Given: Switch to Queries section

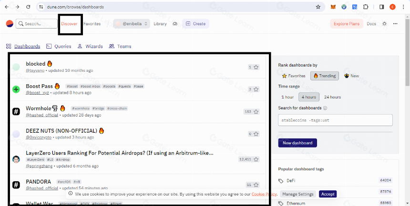Looking at the screenshot, I should click(59, 47).
